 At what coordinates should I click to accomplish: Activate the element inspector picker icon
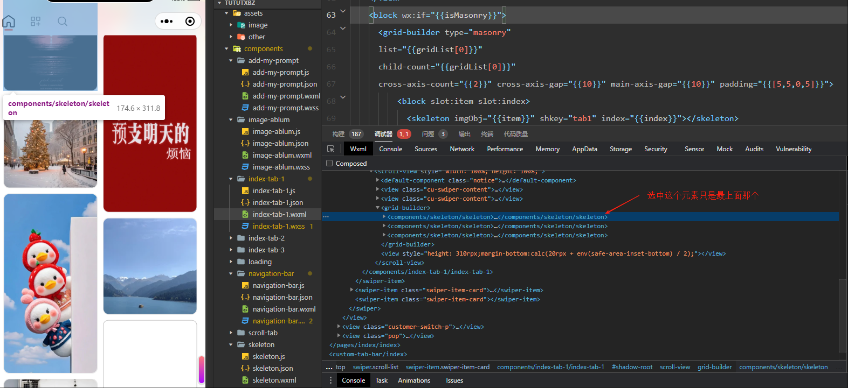coord(331,149)
